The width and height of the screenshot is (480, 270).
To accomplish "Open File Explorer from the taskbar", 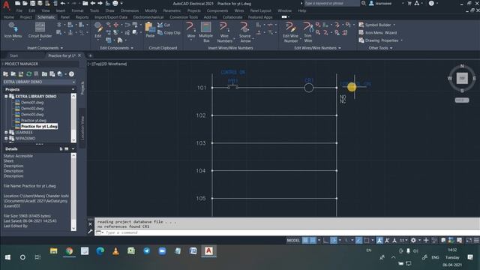I will [x=53, y=251].
